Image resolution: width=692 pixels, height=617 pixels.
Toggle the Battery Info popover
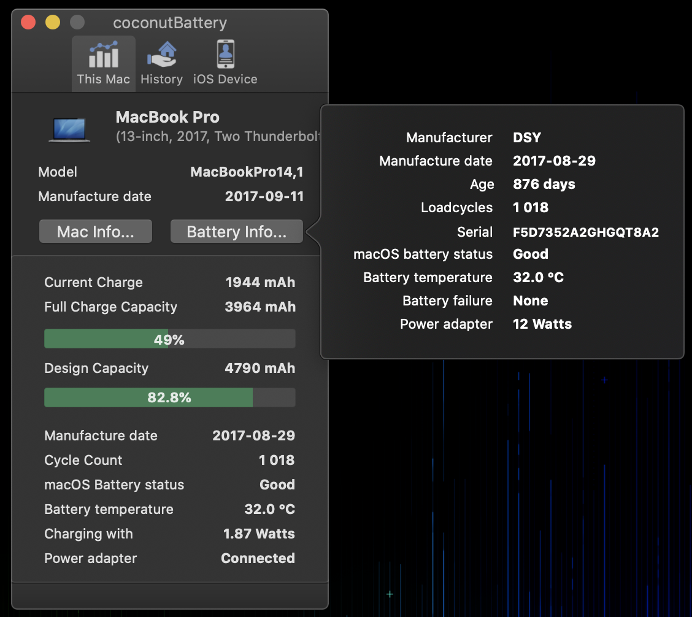[237, 231]
